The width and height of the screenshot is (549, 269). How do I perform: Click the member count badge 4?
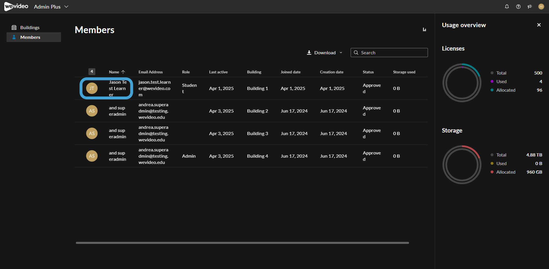click(92, 71)
